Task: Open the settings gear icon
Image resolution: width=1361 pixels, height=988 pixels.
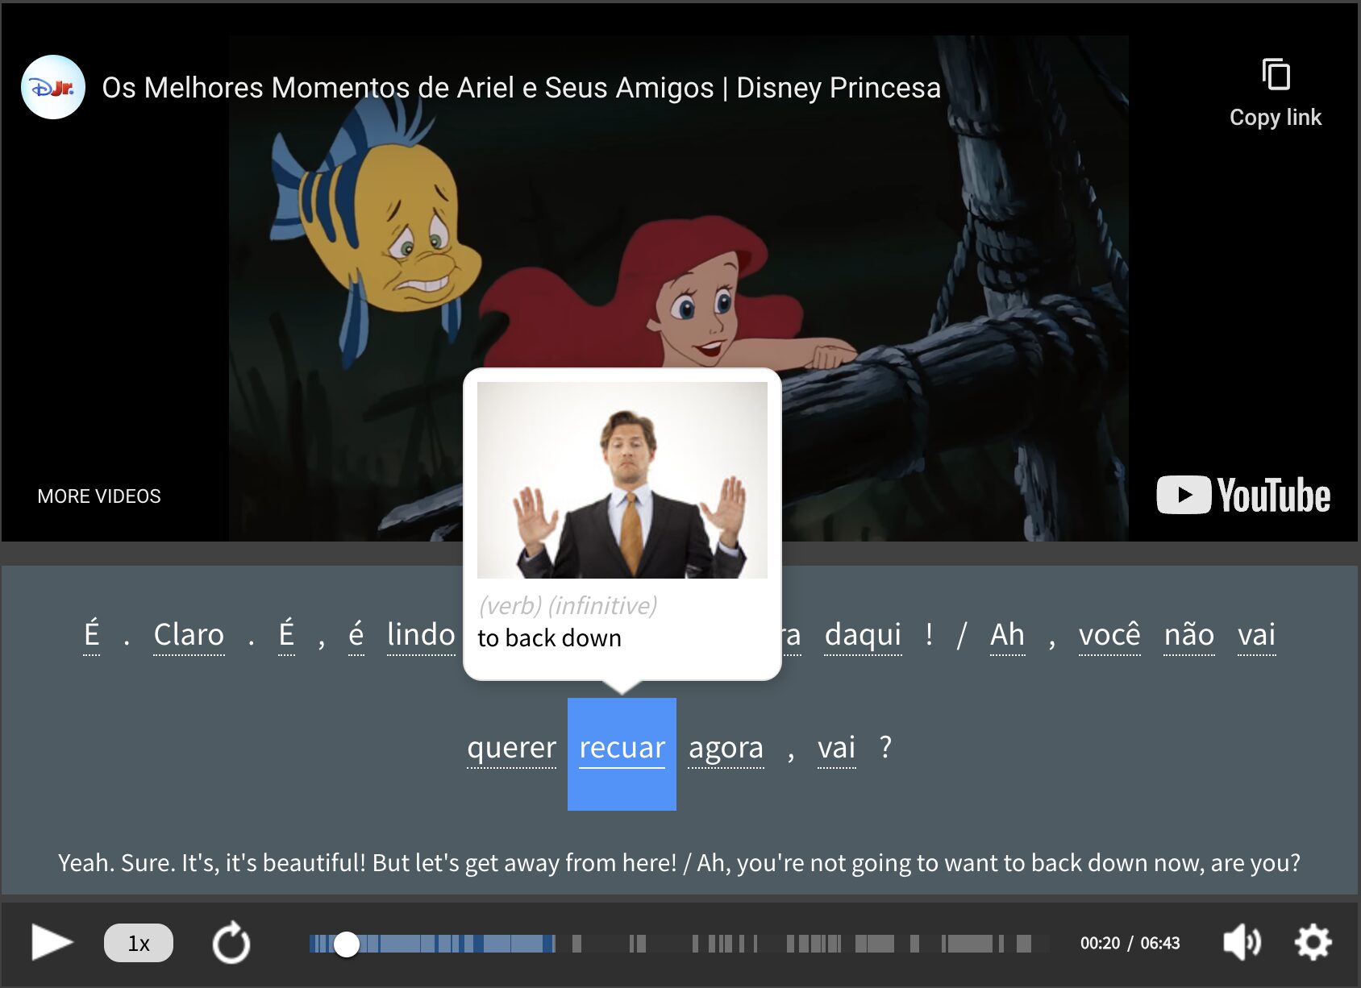Action: pos(1313,943)
